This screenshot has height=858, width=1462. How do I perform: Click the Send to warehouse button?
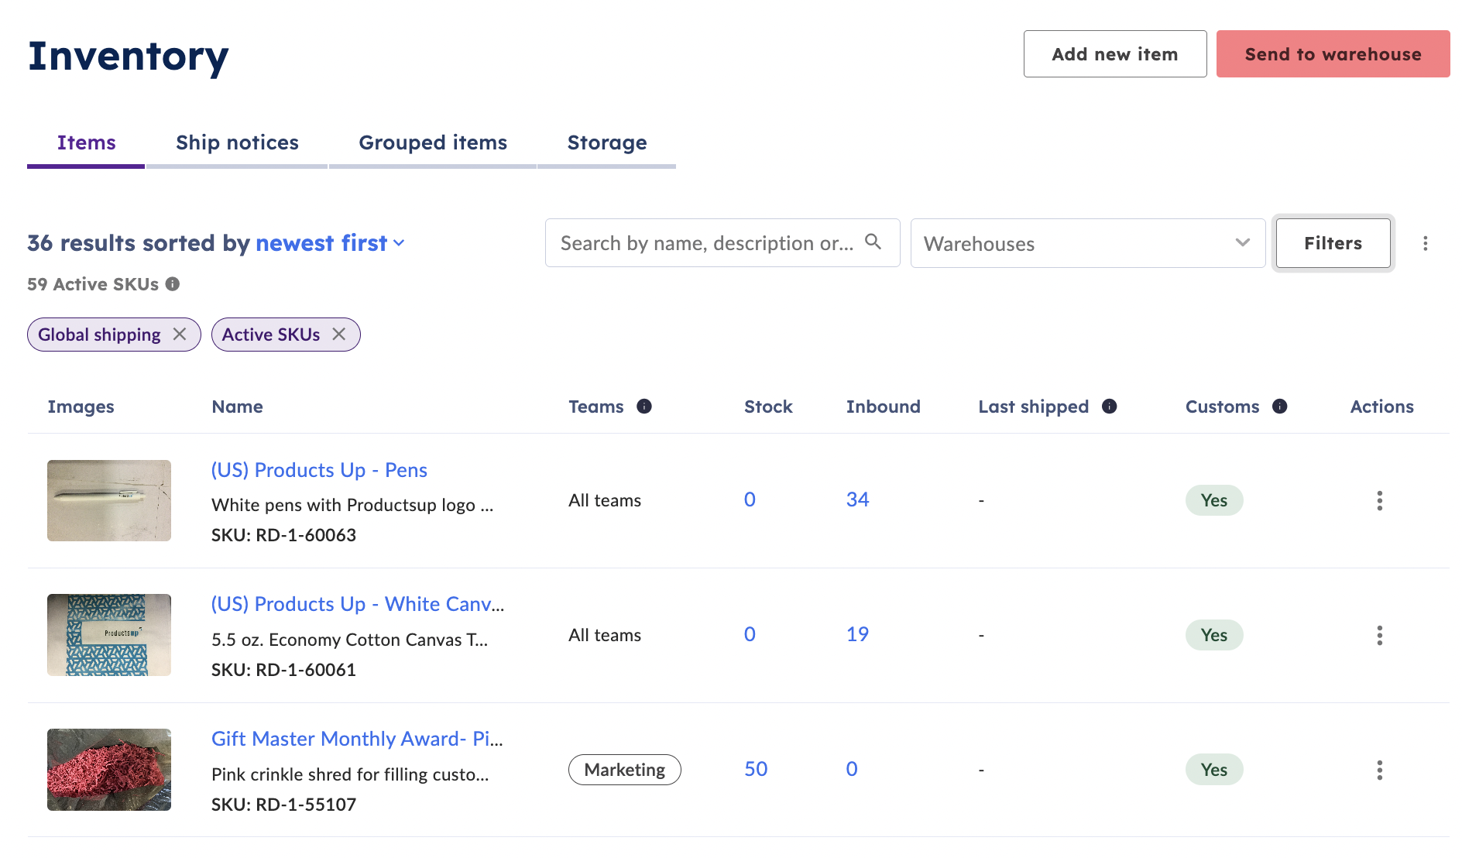[x=1333, y=54]
